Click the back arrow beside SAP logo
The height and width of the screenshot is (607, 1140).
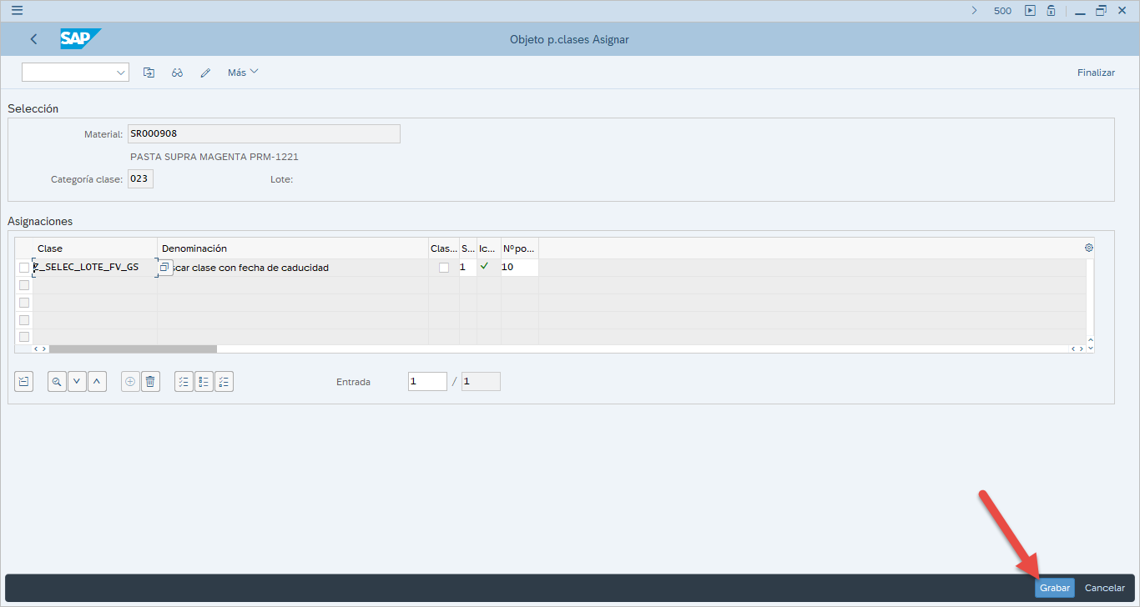click(33, 39)
